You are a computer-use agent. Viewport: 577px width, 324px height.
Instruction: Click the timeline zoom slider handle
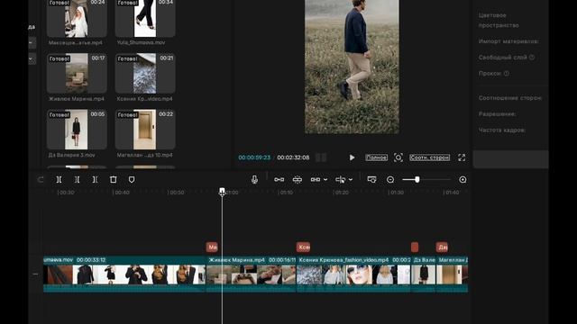click(x=417, y=180)
